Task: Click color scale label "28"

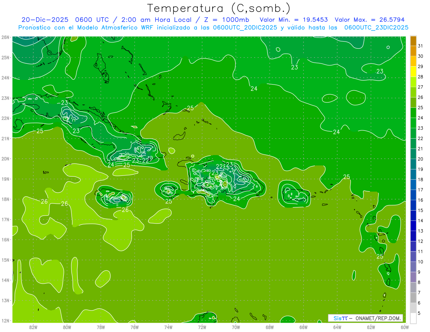Action: 420,77
